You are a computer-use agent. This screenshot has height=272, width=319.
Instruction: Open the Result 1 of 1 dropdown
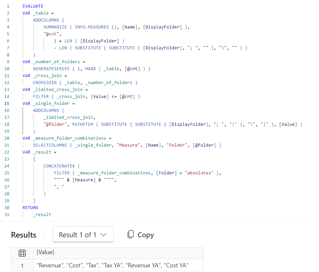[x=83, y=234]
